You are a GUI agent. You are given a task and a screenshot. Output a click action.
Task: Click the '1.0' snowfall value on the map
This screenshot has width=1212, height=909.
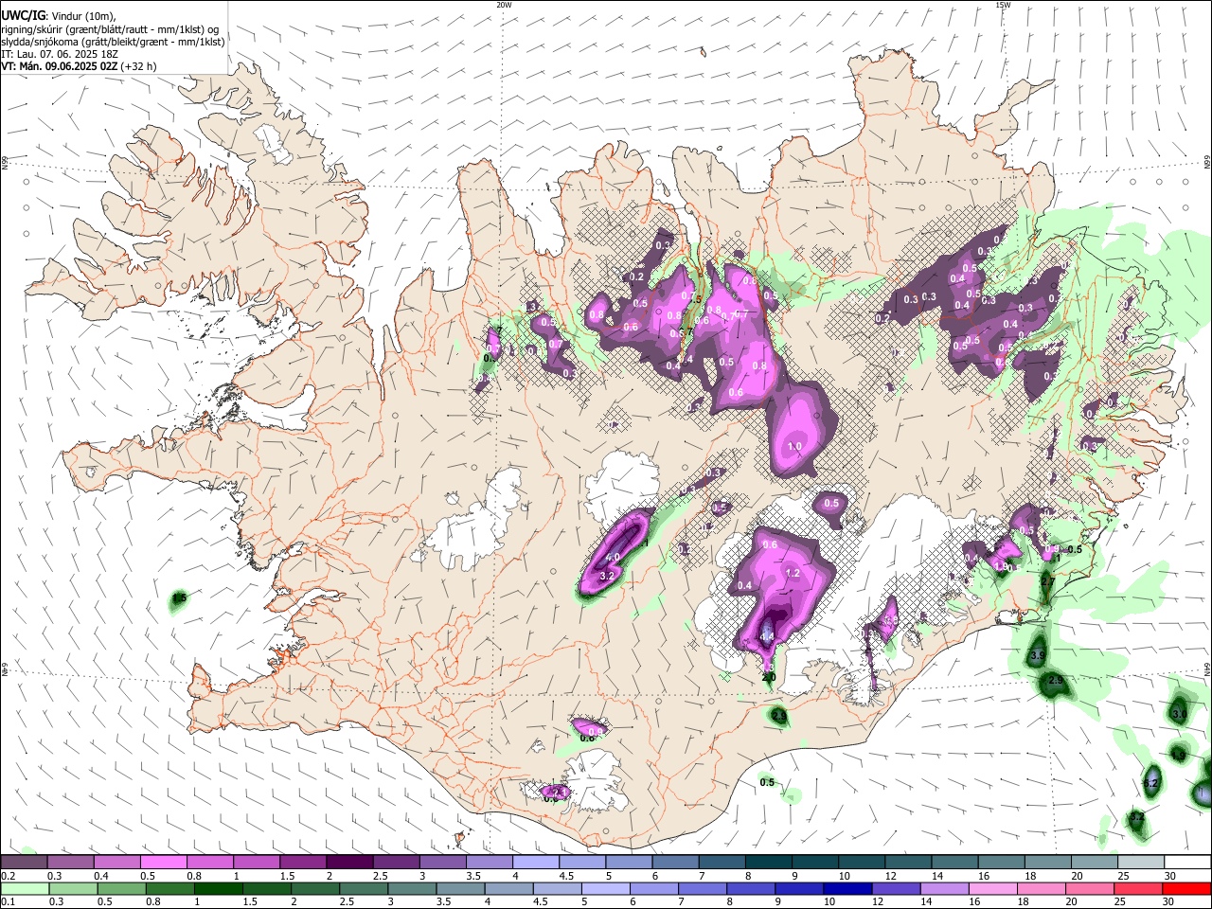(795, 446)
